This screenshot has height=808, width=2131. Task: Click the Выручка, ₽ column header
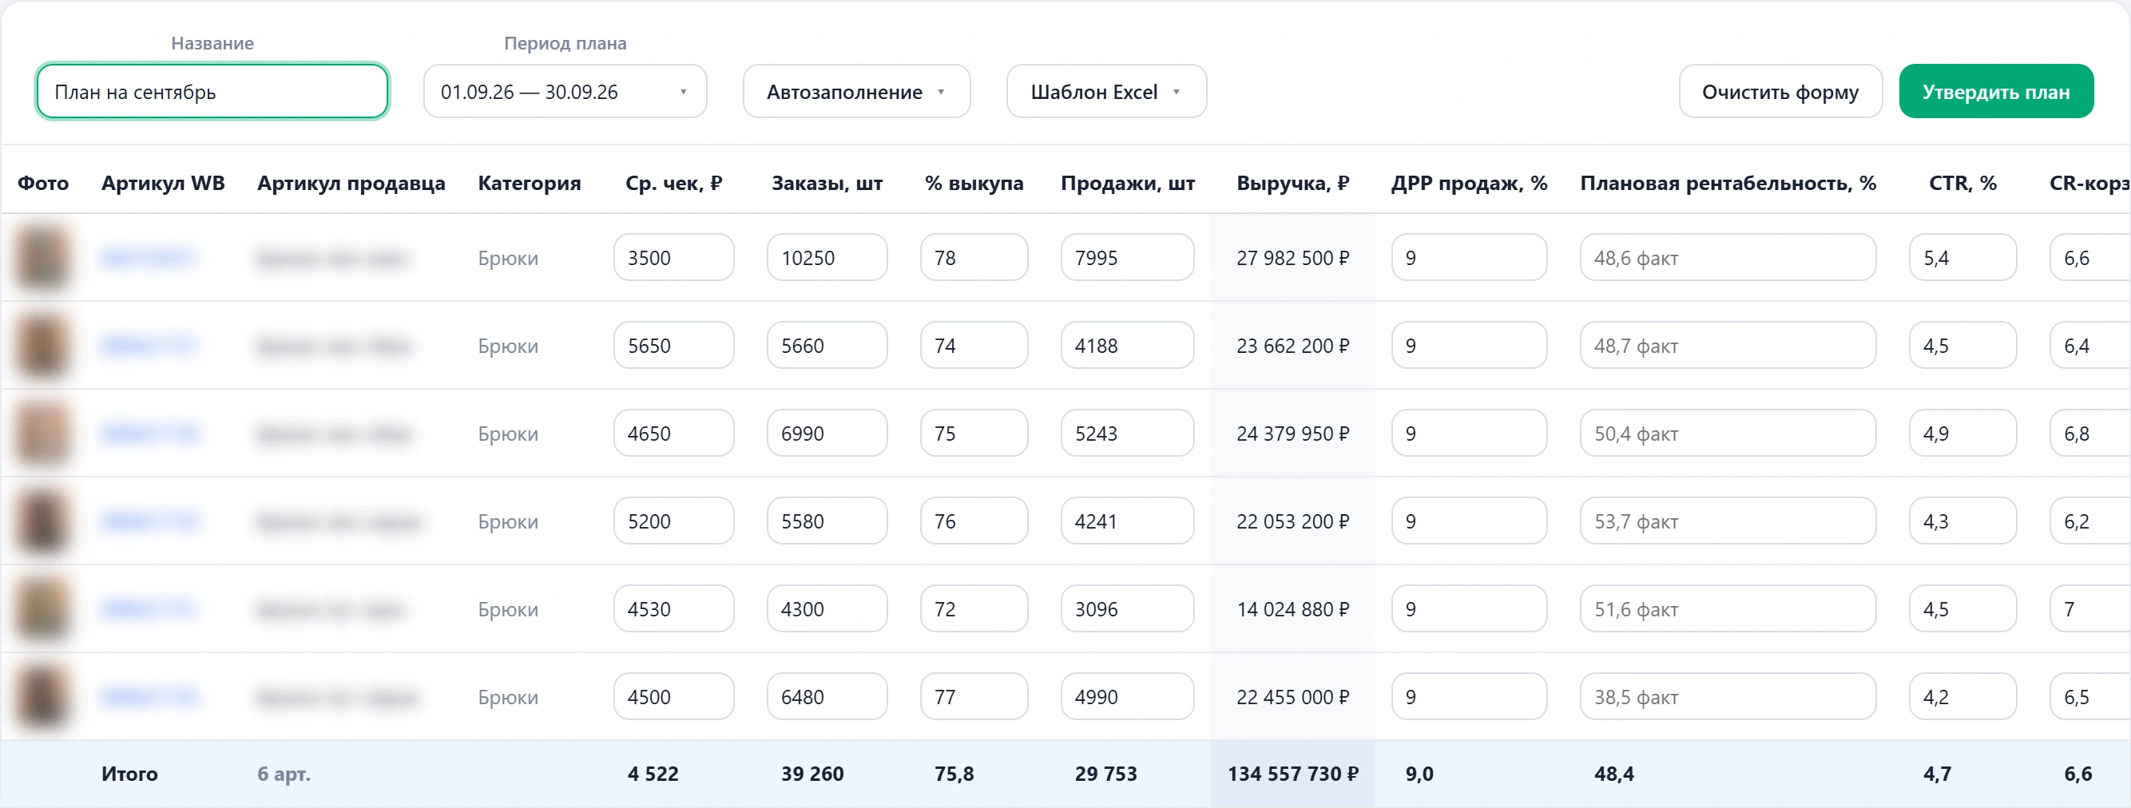click(x=1293, y=184)
